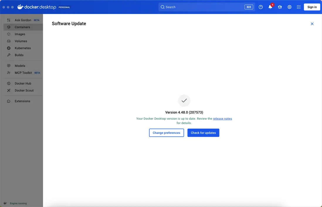
Task: Open the Kubernetes section
Action: click(x=23, y=48)
